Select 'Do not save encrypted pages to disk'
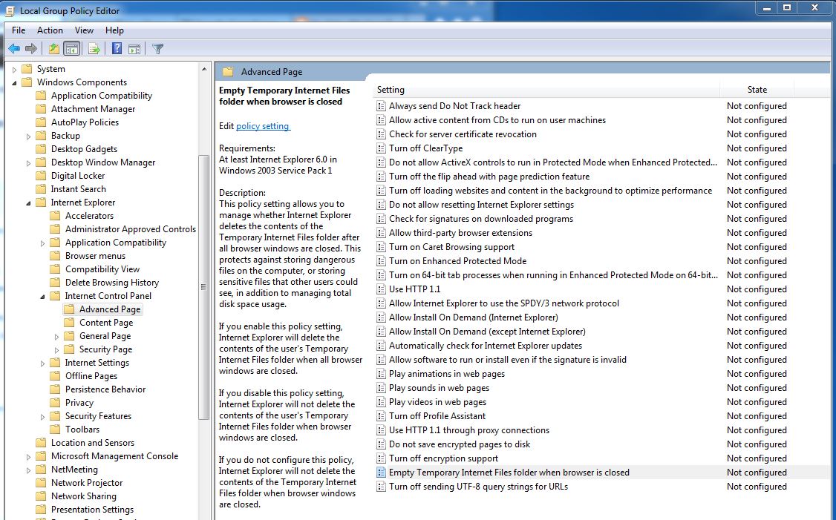Screen dimensions: 836x520 pyautogui.click(x=460, y=444)
